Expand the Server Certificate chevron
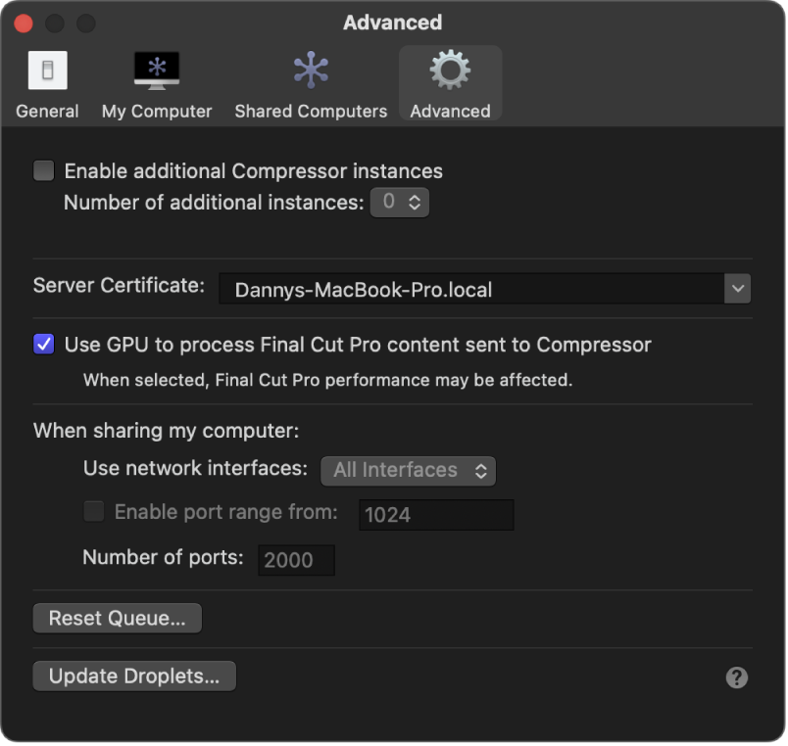 pyautogui.click(x=738, y=288)
